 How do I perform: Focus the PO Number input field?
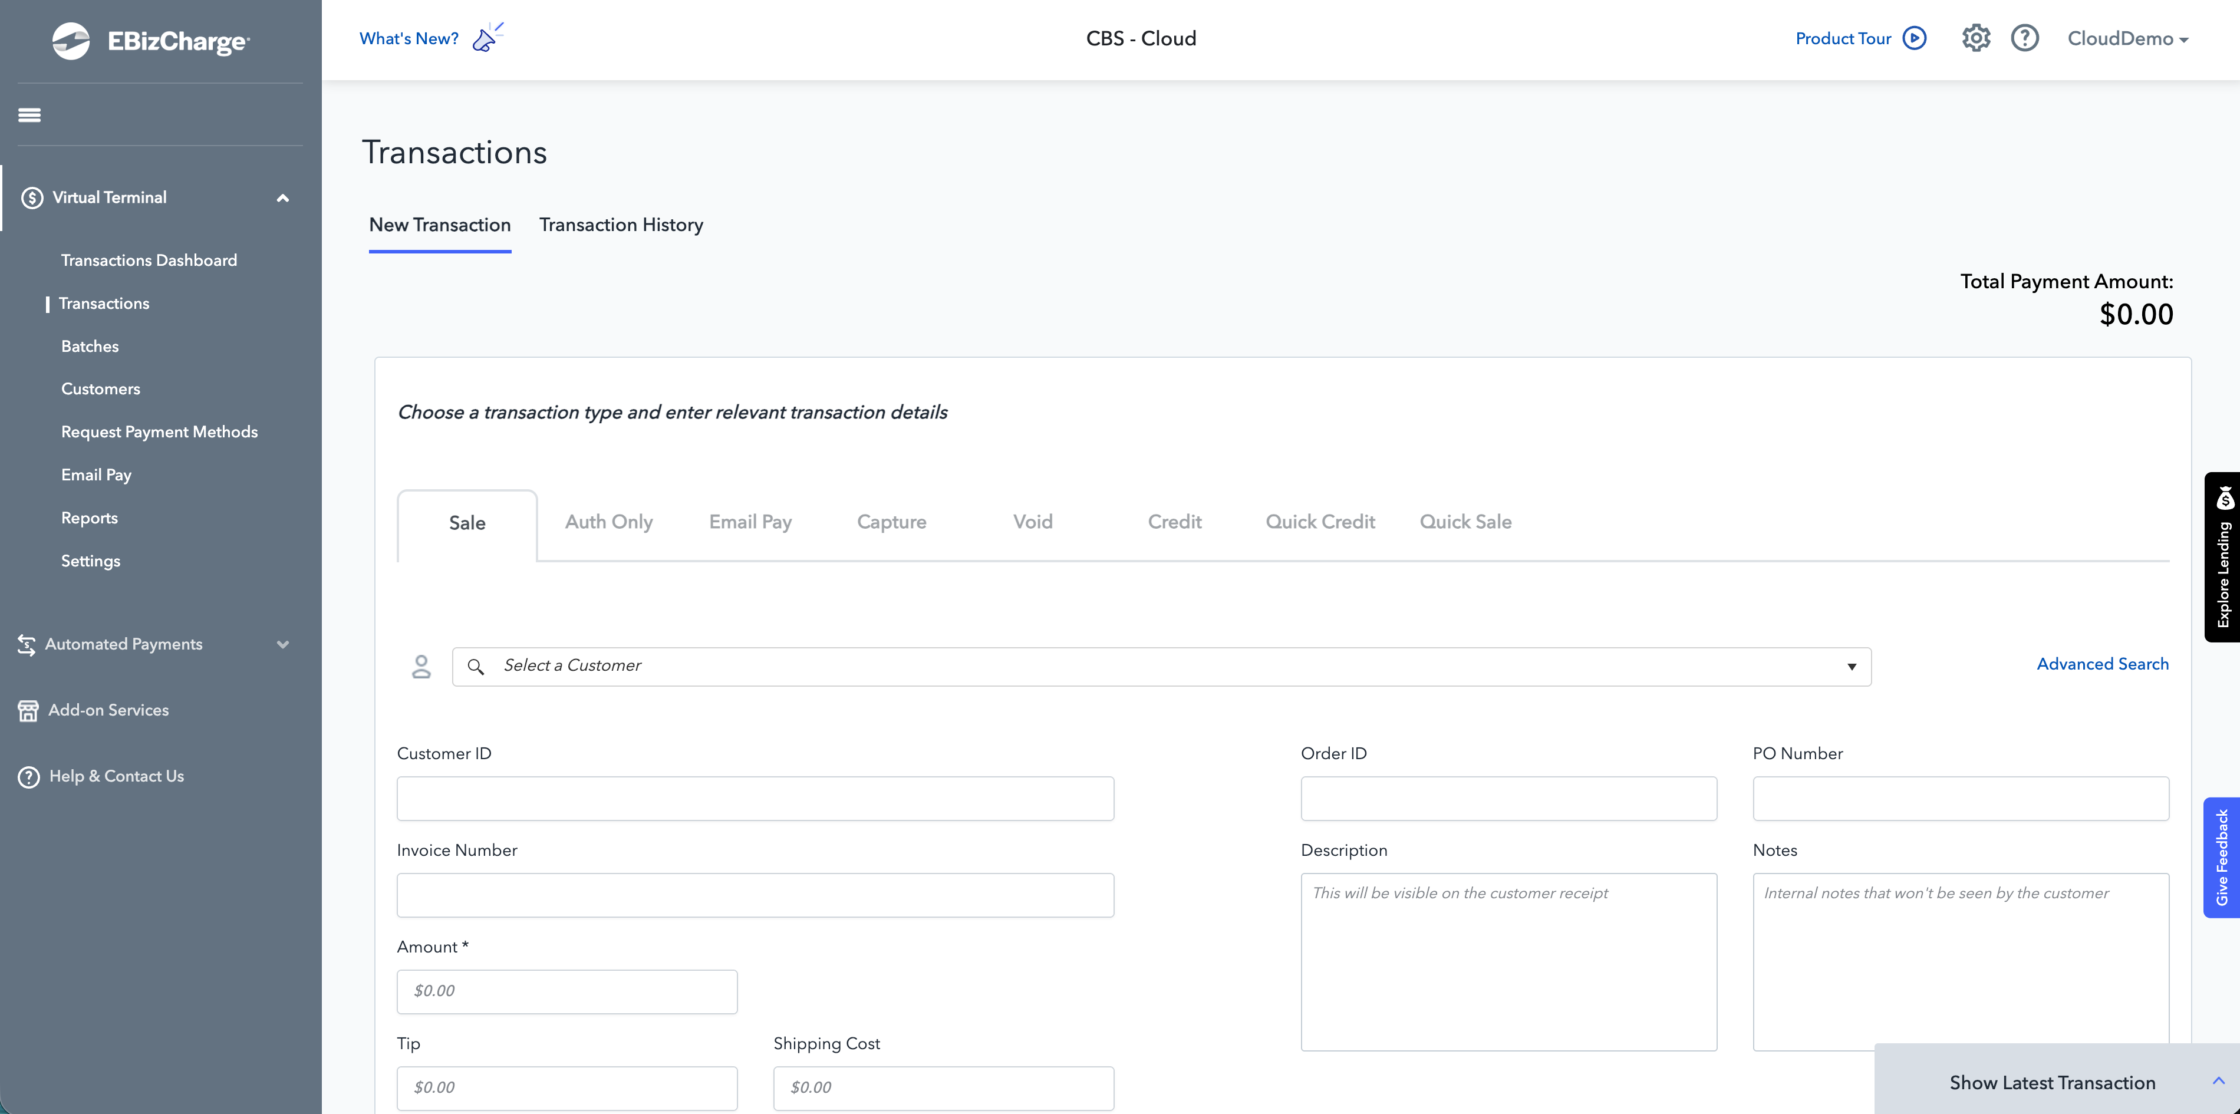[1961, 798]
